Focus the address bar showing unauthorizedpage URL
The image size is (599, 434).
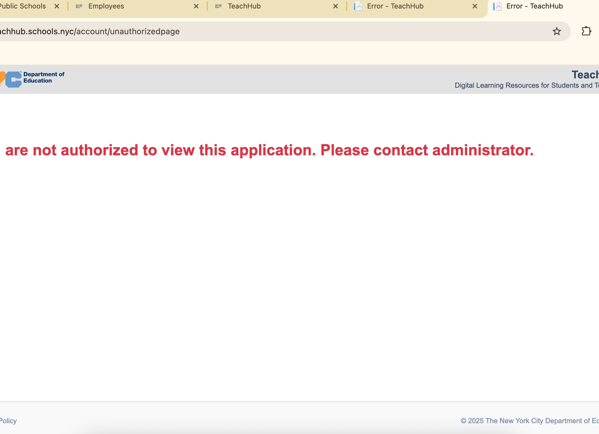pyautogui.click(x=263, y=31)
